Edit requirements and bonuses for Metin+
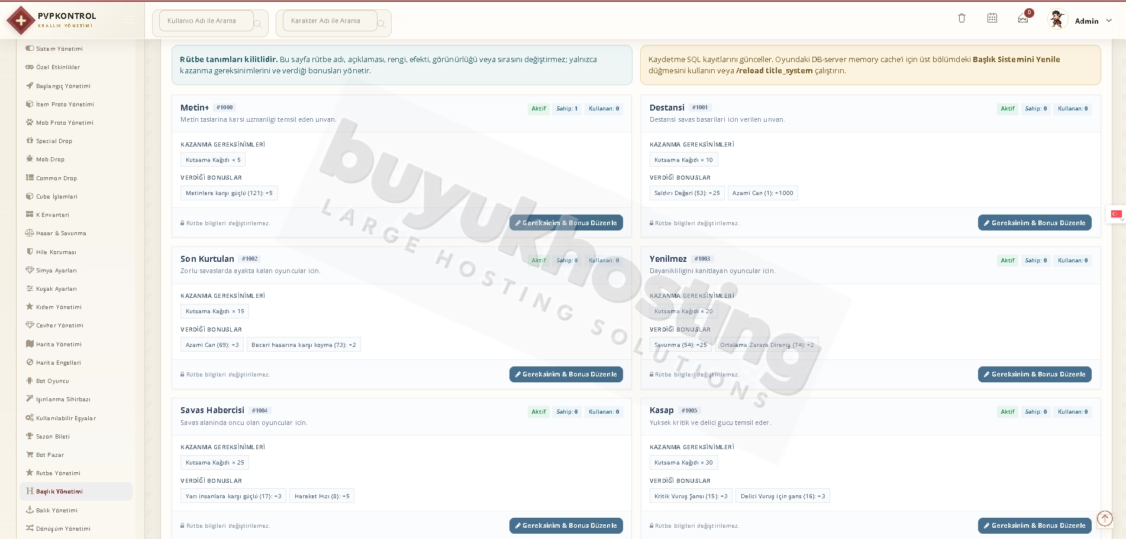 [566, 223]
